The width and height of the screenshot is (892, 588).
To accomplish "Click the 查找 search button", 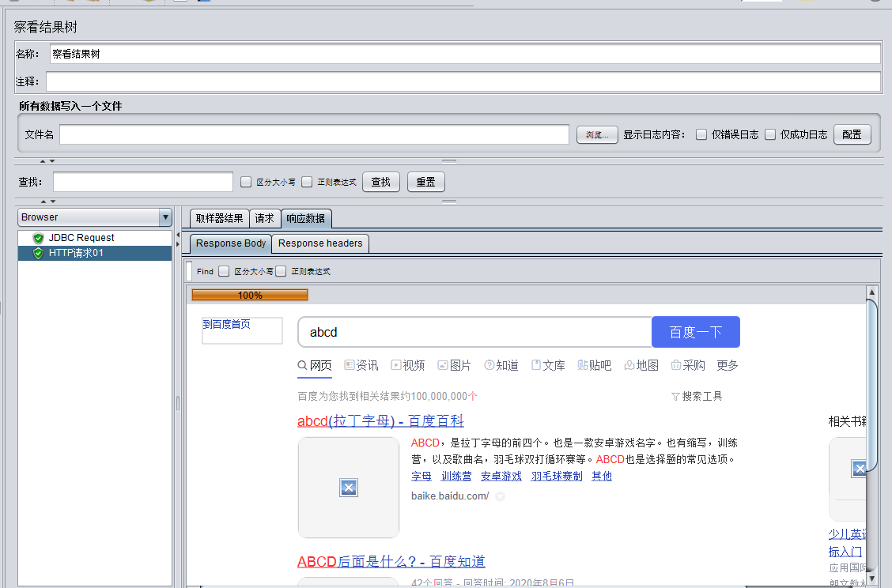I will (x=381, y=182).
